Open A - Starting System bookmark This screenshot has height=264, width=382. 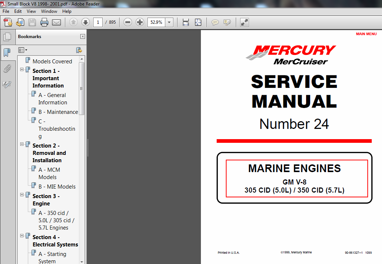[52, 257]
